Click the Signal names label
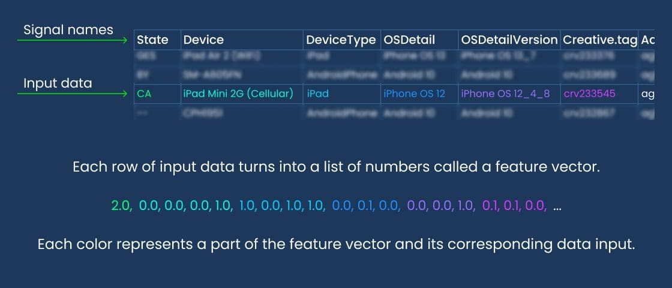 click(x=68, y=30)
